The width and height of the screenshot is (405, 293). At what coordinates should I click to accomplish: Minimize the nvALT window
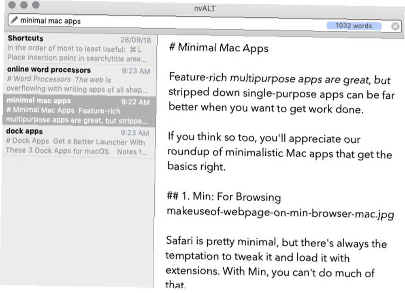pos(24,4)
